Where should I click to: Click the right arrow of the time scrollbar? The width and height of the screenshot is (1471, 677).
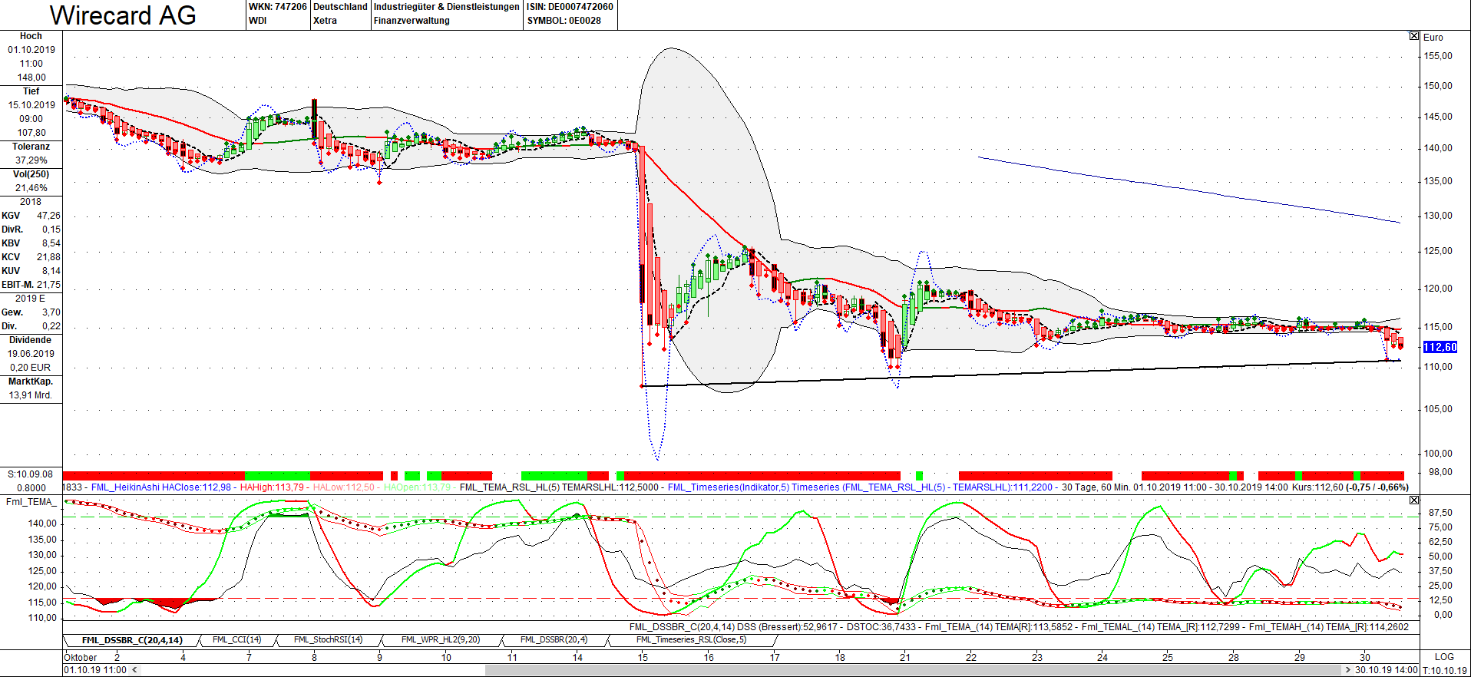pos(1347,670)
